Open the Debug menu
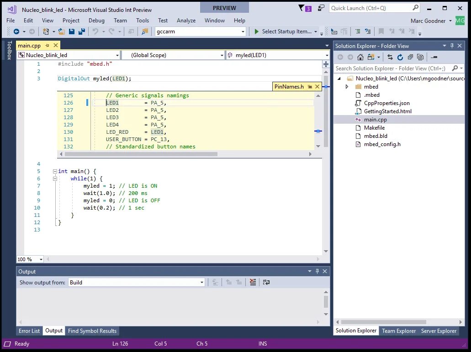The height and width of the screenshot is (352, 471). pyautogui.click(x=96, y=21)
